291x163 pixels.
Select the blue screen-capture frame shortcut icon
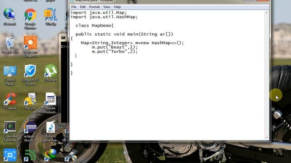click(x=10, y=155)
